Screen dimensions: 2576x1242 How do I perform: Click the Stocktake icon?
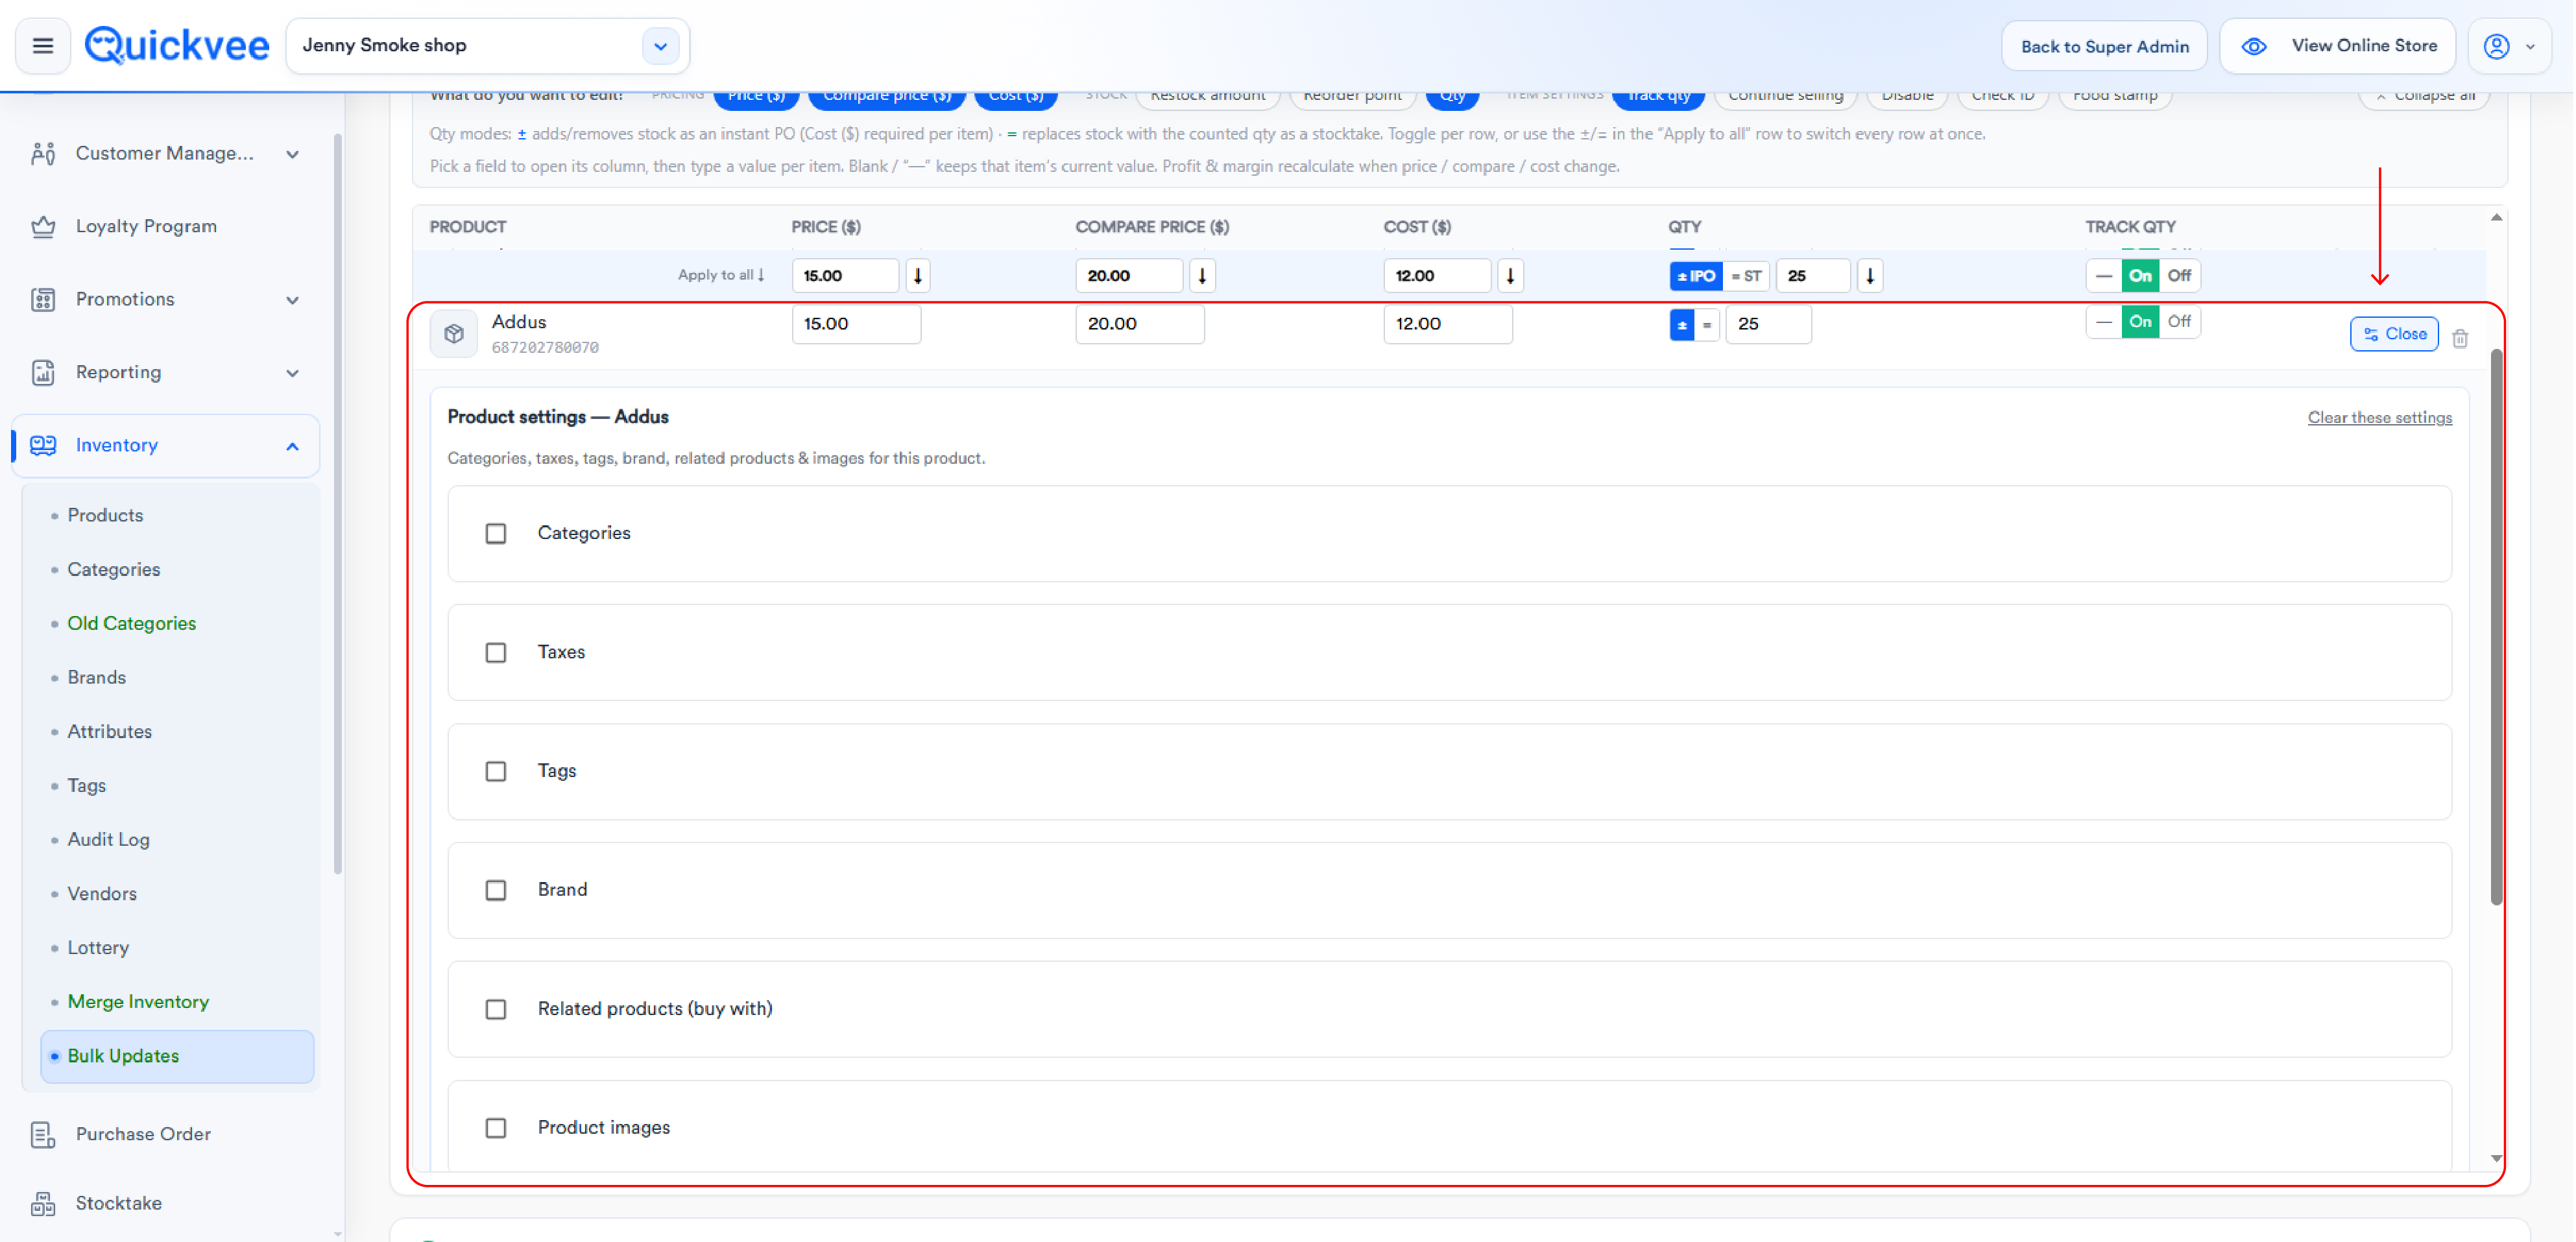pos(43,1204)
